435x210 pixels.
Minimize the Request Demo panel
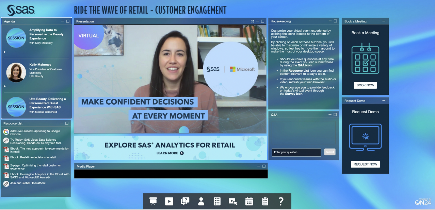click(384, 101)
